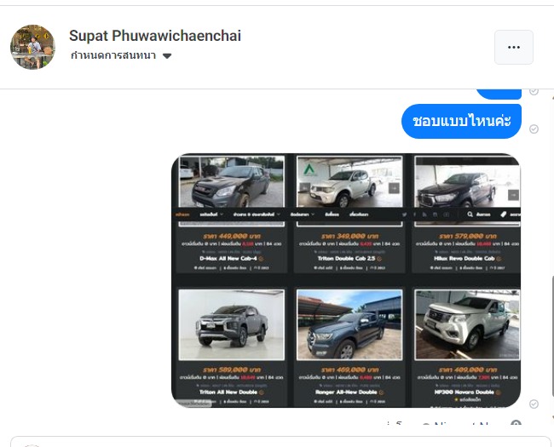Click the 449,000 baht price text
Image resolution: width=554 pixels, height=447 pixels.
click(232, 236)
